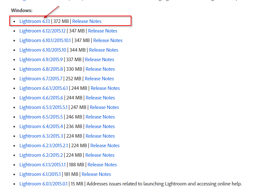The image size is (271, 195).
Task: View Release Notes for Lightroom 6.5/2015.5
Action: click(x=100, y=117)
